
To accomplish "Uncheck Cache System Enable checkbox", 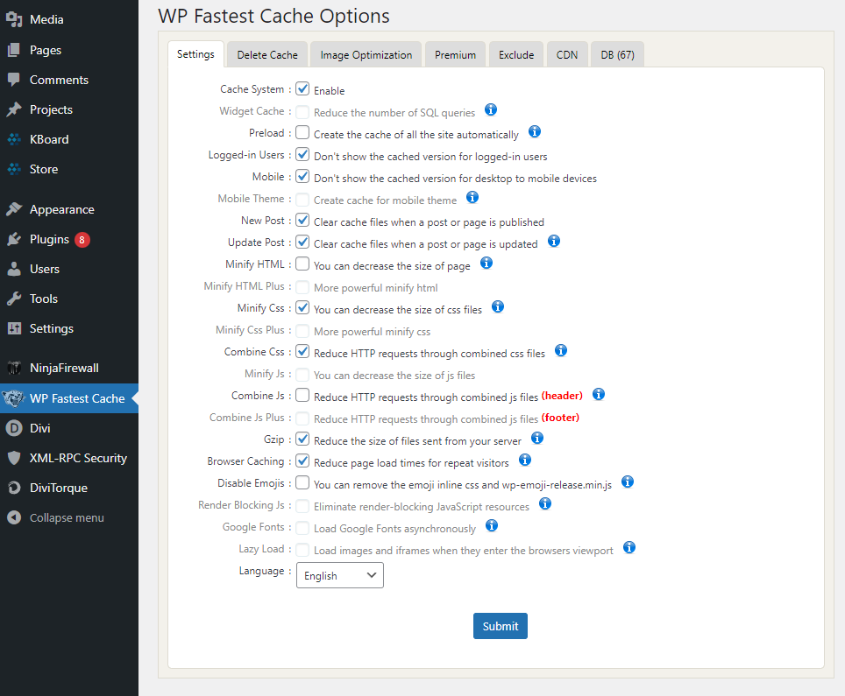I will point(302,88).
